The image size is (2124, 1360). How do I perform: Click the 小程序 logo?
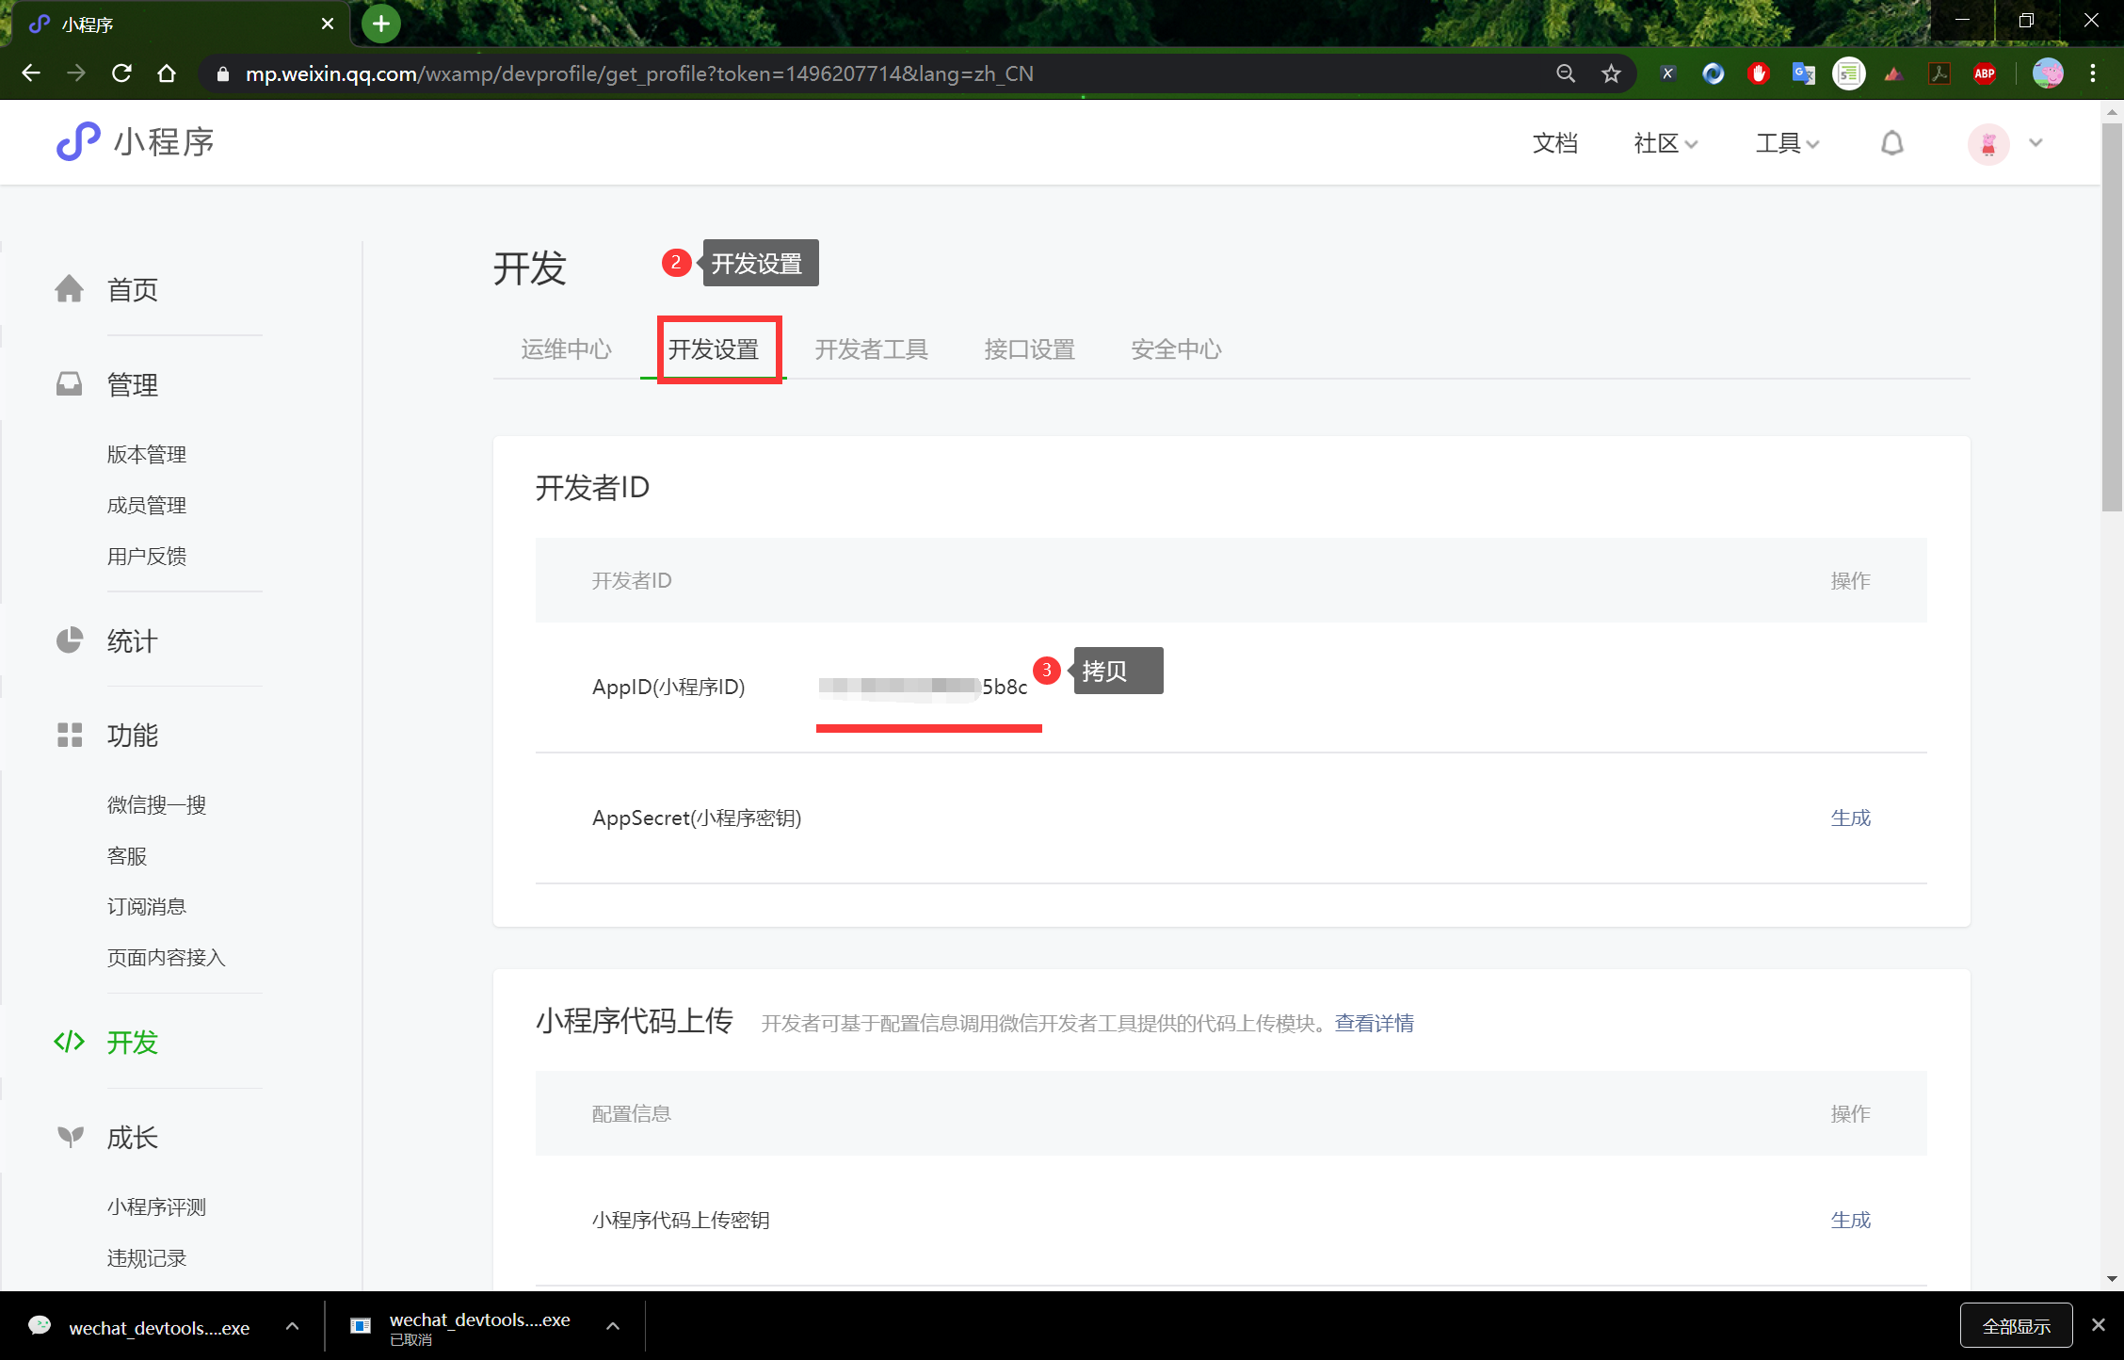135,142
